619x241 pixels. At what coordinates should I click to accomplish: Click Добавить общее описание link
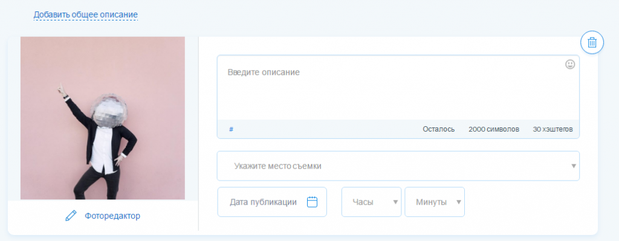86,15
